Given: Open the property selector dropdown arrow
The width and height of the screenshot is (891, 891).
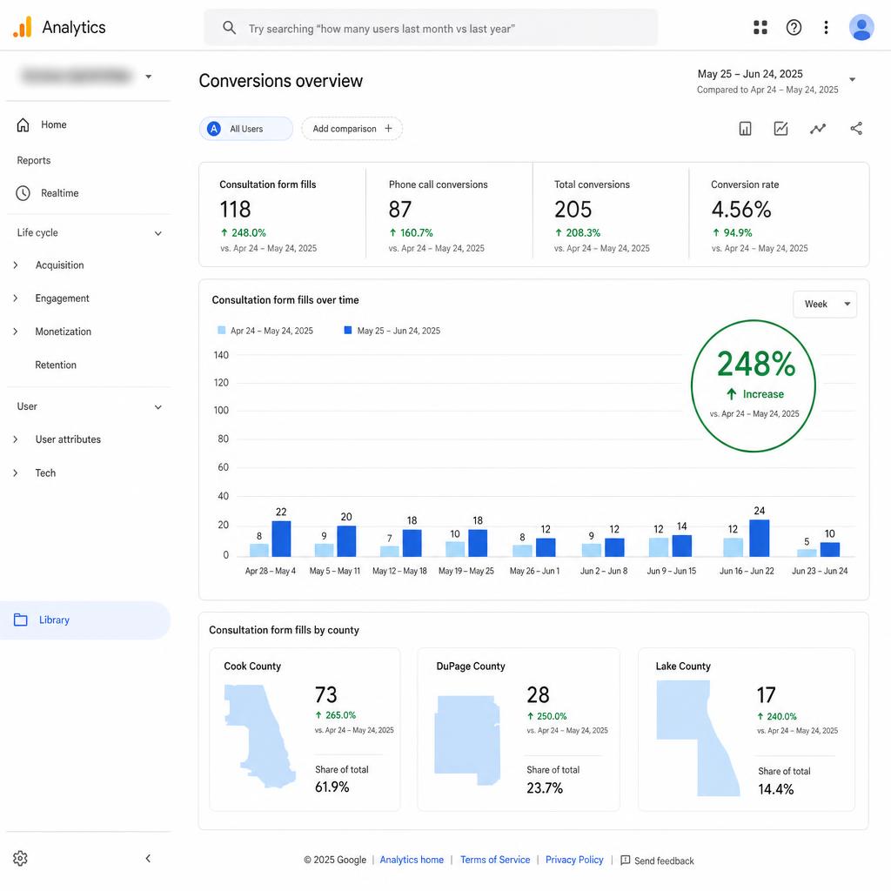Looking at the screenshot, I should point(148,77).
